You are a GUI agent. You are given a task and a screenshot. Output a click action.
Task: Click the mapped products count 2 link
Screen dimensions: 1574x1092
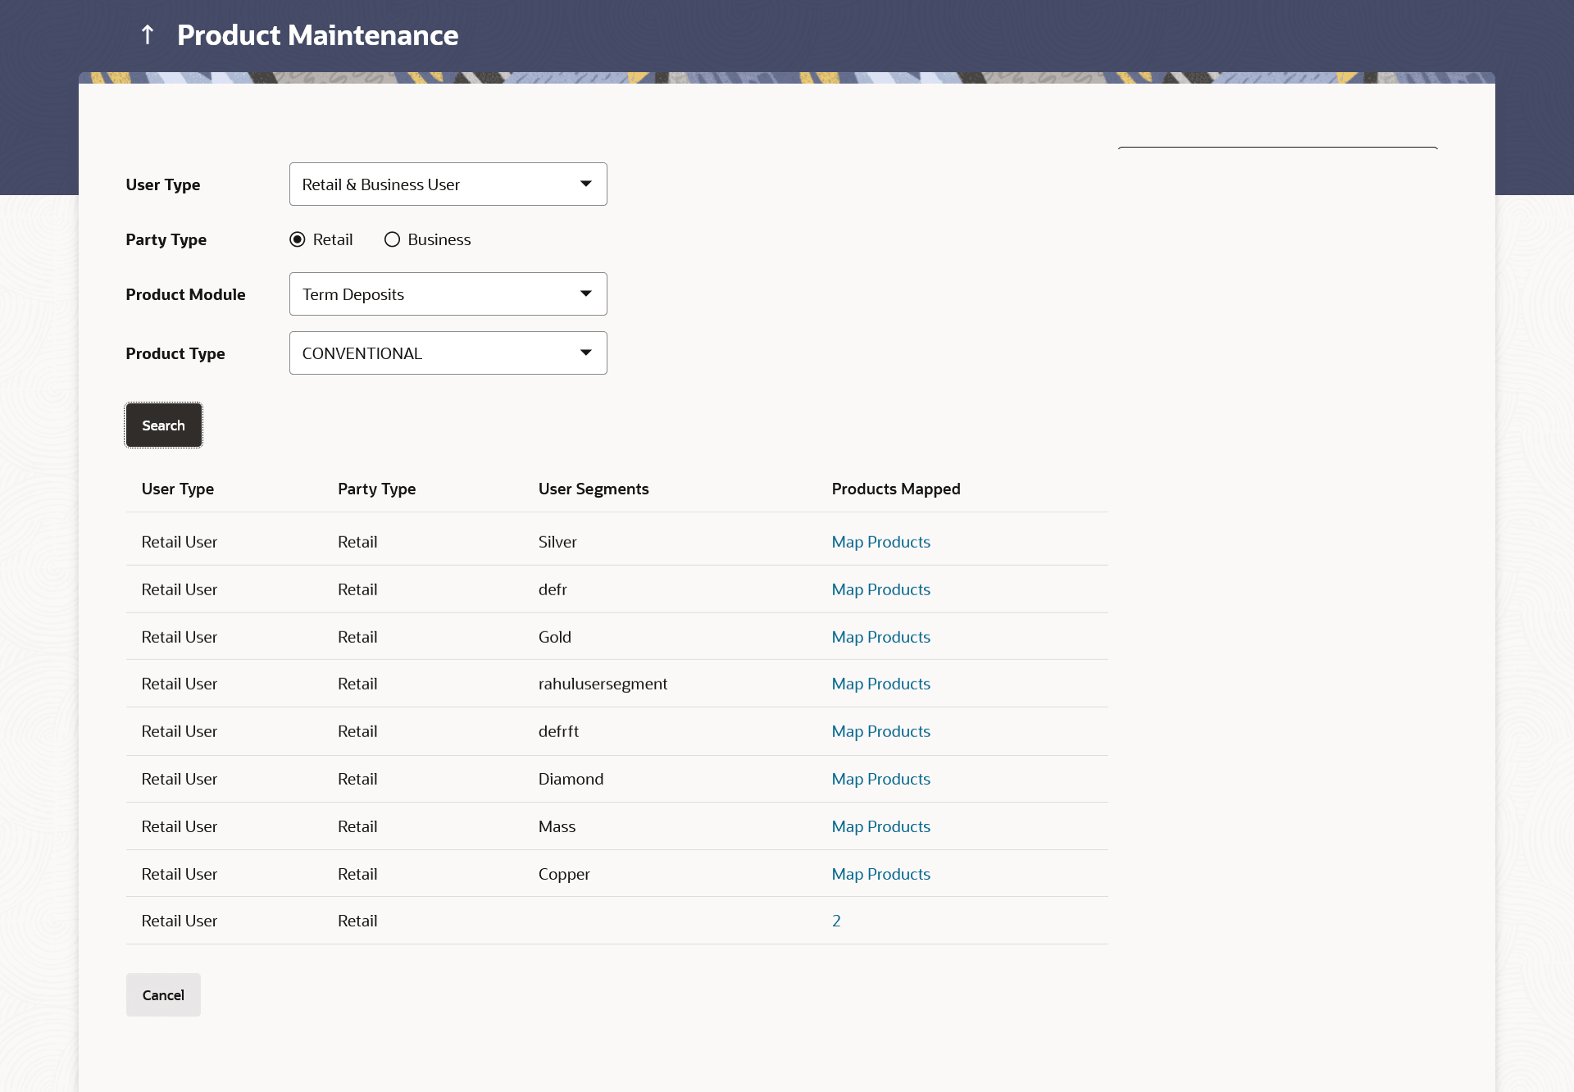click(836, 921)
